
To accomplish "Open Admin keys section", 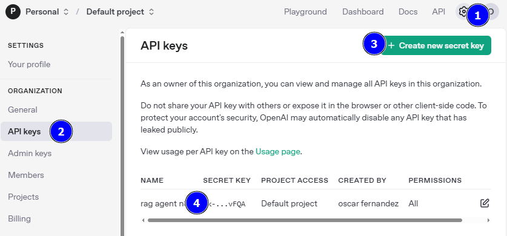I will (30, 153).
